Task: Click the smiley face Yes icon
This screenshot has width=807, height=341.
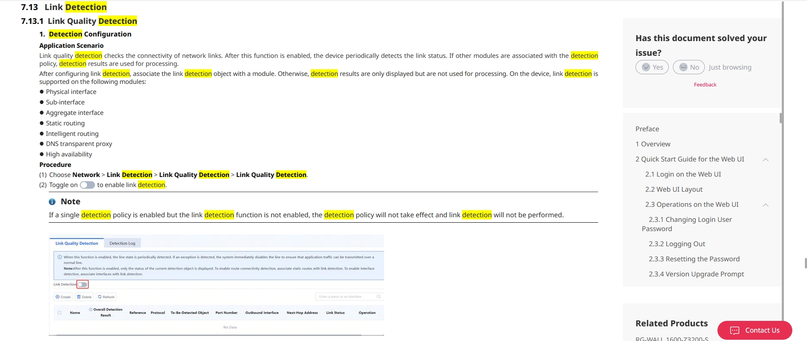Action: click(x=646, y=67)
